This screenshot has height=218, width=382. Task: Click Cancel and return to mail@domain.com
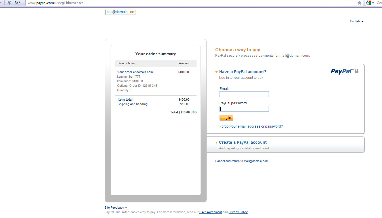242,161
